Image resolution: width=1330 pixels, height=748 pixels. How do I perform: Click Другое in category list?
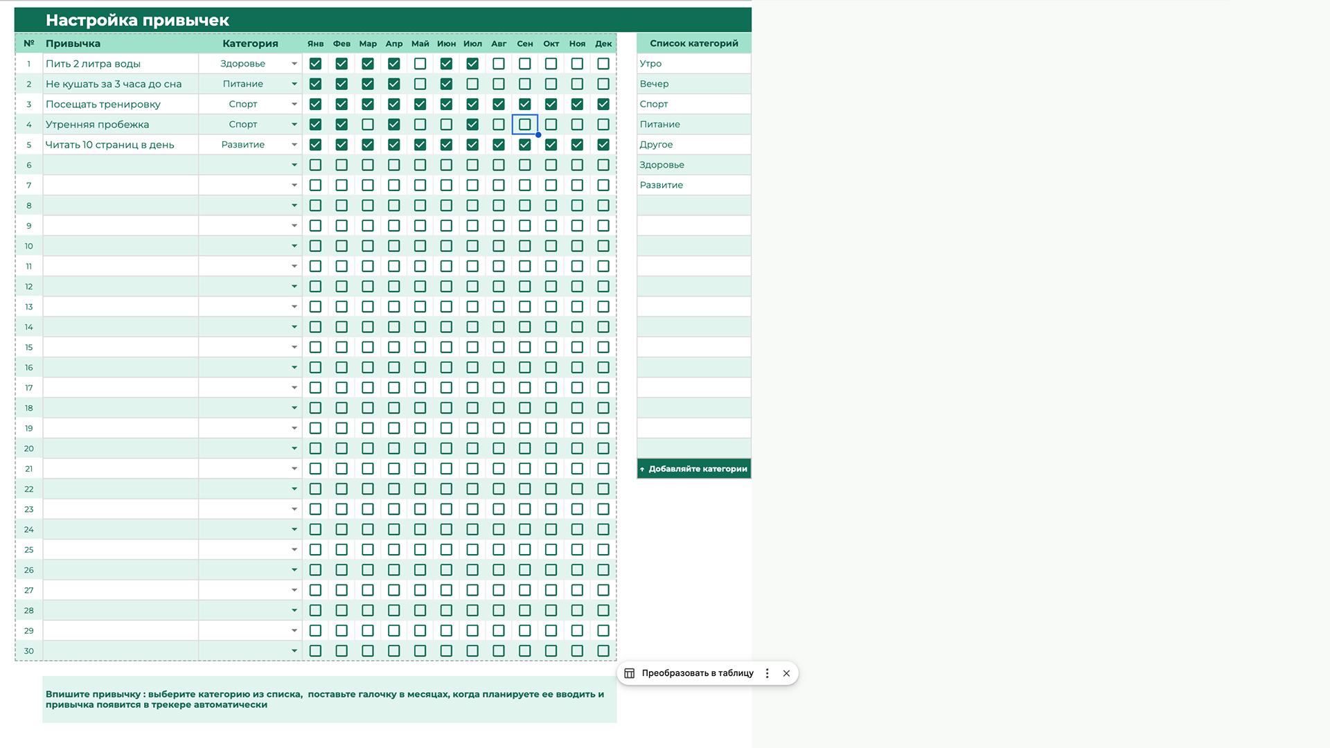[x=694, y=145]
